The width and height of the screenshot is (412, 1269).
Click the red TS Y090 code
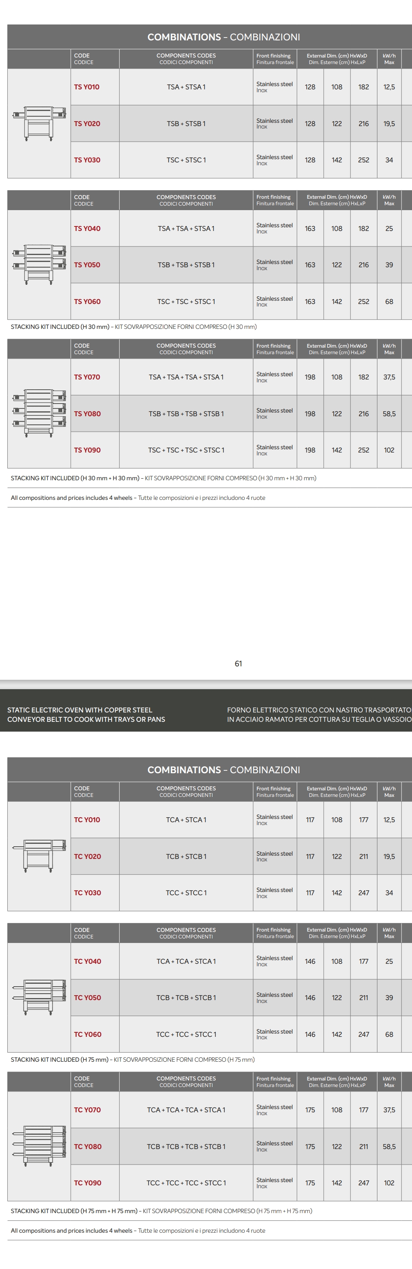(x=87, y=450)
